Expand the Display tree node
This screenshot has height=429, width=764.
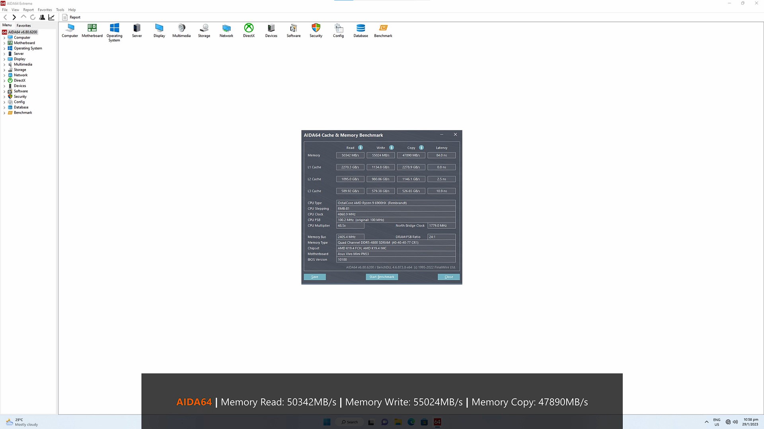tap(4, 59)
